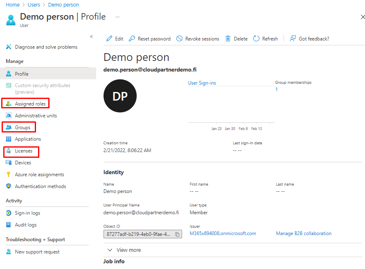Copy the Object ID with copy icon
Screen dimensions: 365x269
click(177, 234)
